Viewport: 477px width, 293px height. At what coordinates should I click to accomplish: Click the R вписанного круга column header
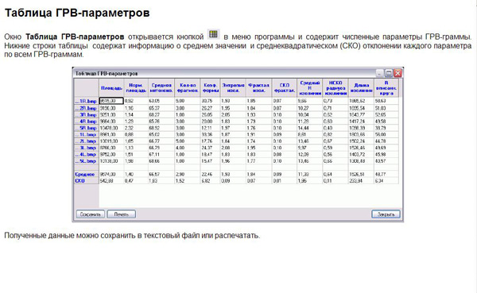click(x=386, y=88)
